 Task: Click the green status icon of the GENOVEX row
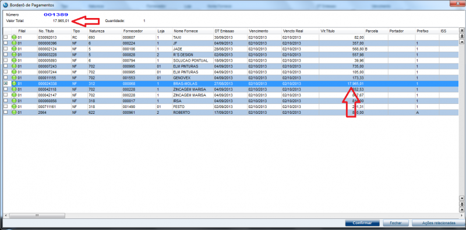click(14, 78)
